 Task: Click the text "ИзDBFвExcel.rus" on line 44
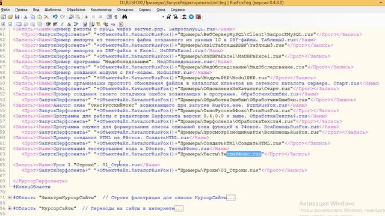tap(182, 50)
